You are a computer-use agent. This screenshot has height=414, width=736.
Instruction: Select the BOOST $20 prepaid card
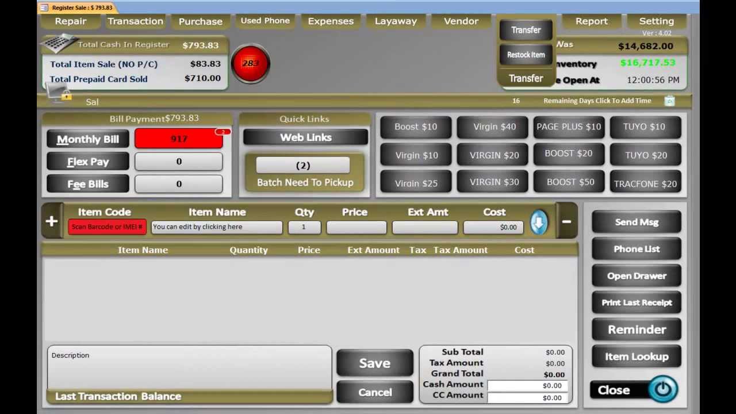click(x=569, y=154)
